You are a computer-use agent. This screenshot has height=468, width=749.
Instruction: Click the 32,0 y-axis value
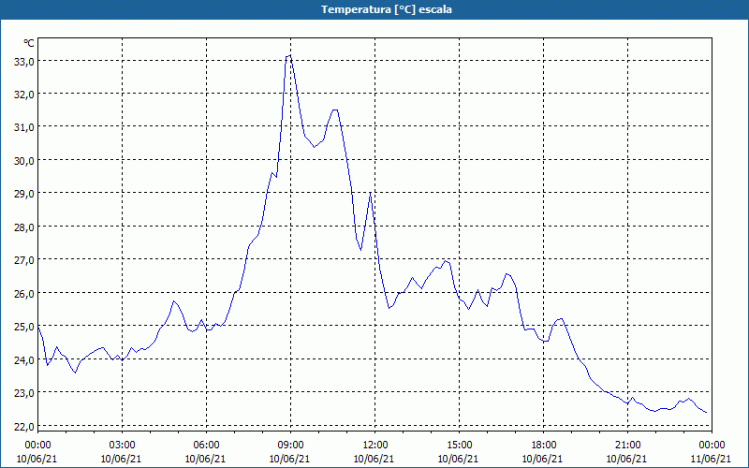[x=25, y=95]
